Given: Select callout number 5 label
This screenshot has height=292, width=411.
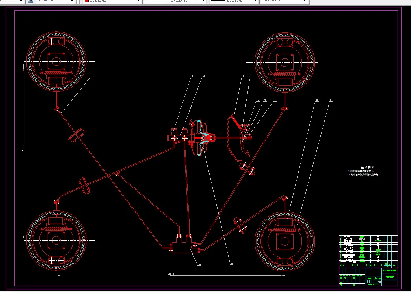Looking at the screenshot, I should click(x=251, y=76).
